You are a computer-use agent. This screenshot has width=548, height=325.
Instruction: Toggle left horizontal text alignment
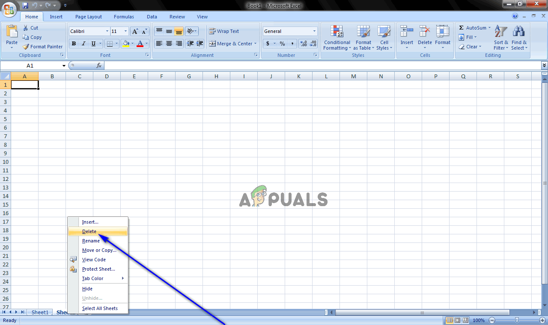[x=159, y=44]
